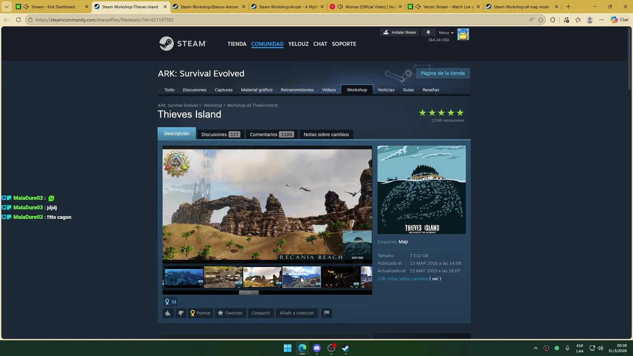The width and height of the screenshot is (633, 356).
Task: Open the browser Read Aloud icon
Action: tap(531, 20)
